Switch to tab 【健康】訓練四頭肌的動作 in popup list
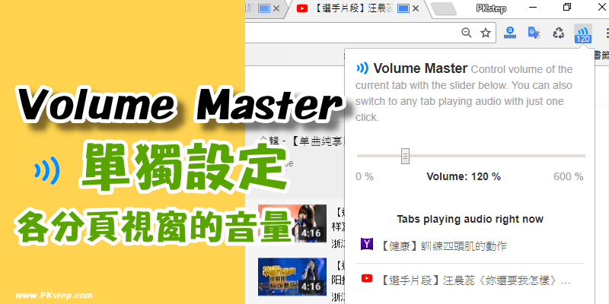609x304 pixels. (x=469, y=245)
